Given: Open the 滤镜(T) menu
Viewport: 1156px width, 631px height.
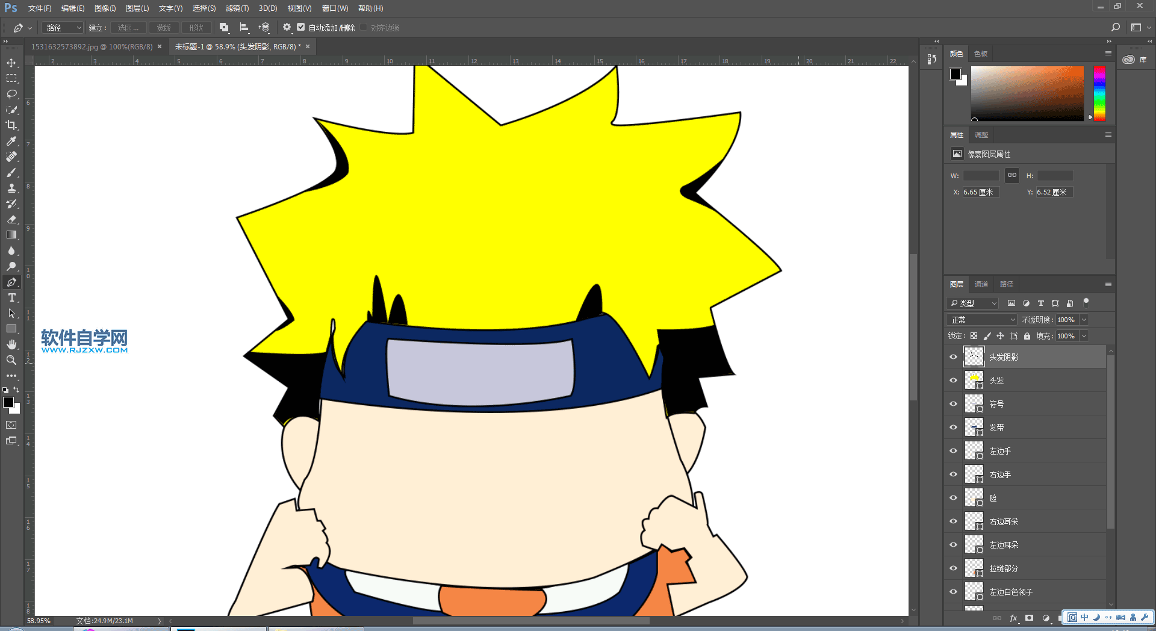Looking at the screenshot, I should coord(237,8).
